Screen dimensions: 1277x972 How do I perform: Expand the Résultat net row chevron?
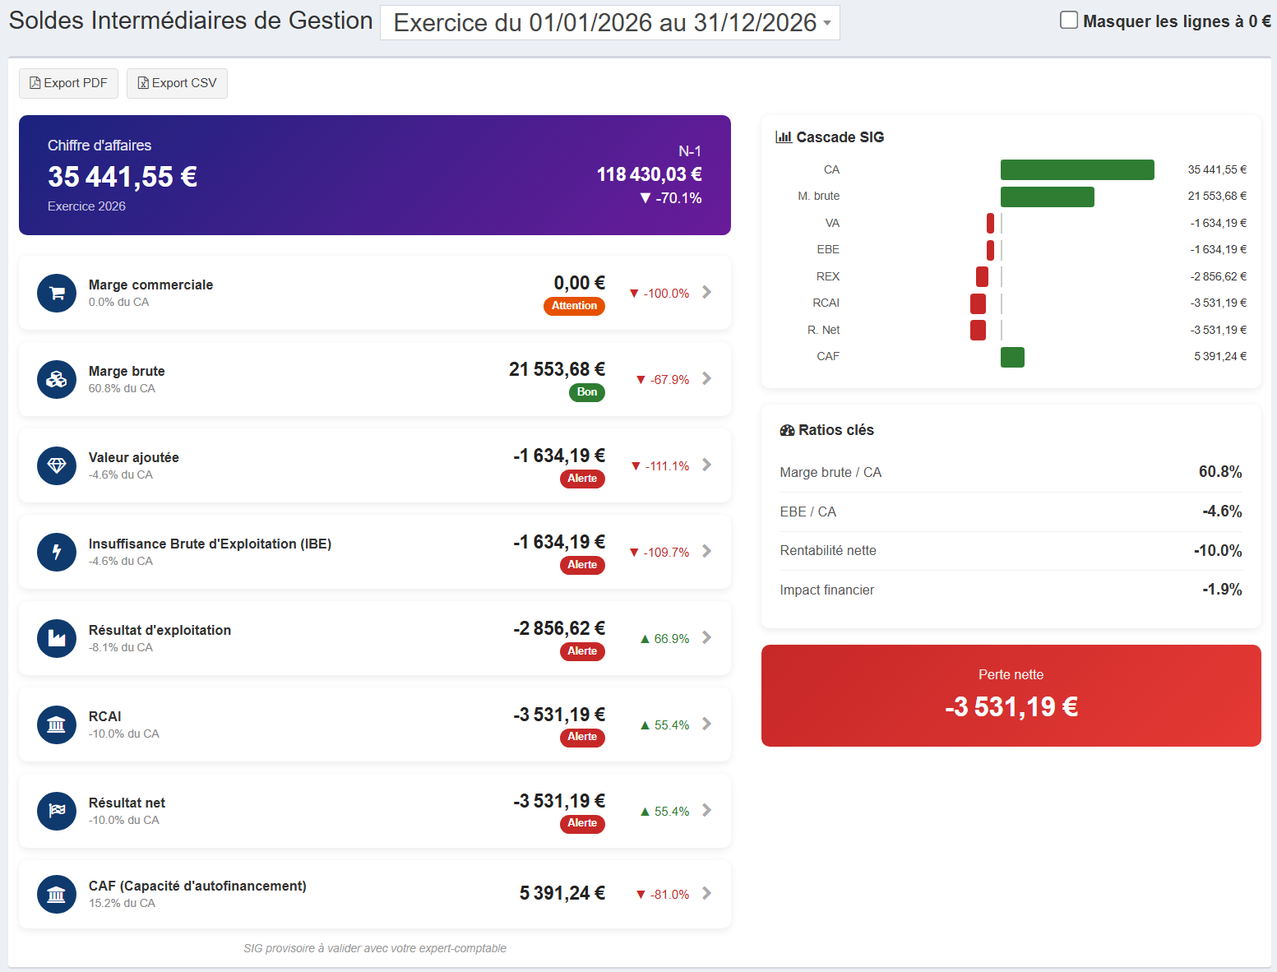(x=707, y=810)
